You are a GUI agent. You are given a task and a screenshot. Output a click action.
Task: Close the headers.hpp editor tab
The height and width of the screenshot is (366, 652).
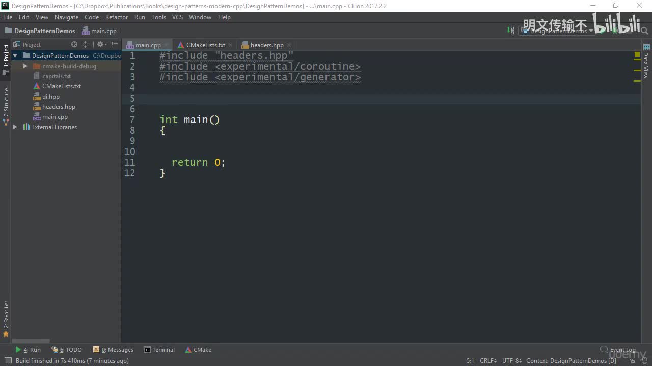tap(289, 45)
